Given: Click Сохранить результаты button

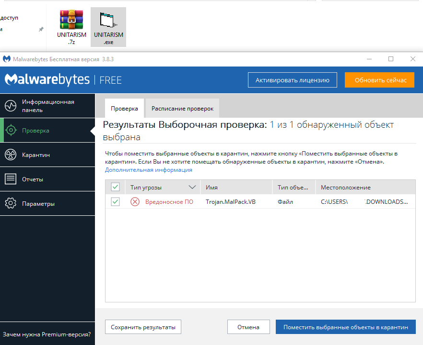Looking at the screenshot, I should coord(143,327).
